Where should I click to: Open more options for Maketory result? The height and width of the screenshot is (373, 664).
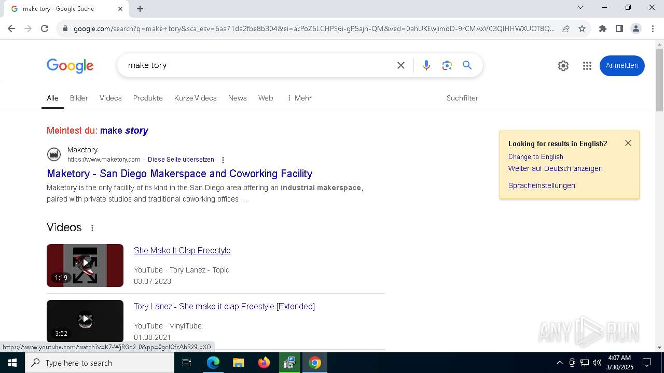click(x=223, y=160)
